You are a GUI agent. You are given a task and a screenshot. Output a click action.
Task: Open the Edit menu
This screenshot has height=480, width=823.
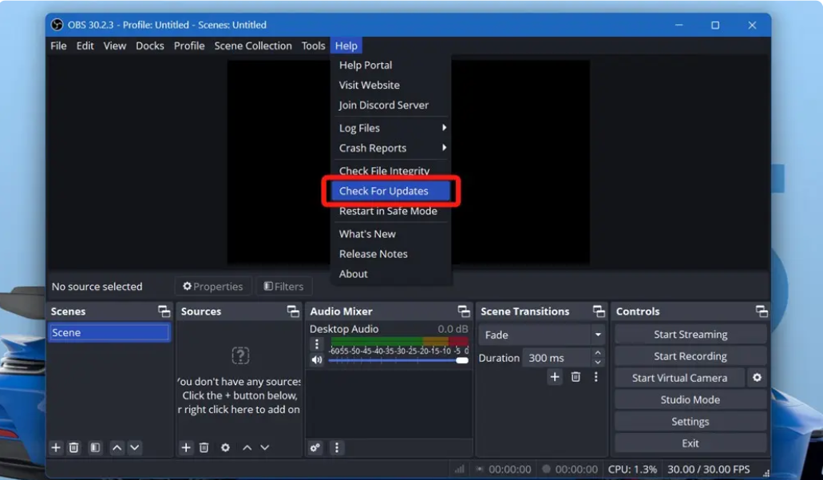tap(85, 46)
